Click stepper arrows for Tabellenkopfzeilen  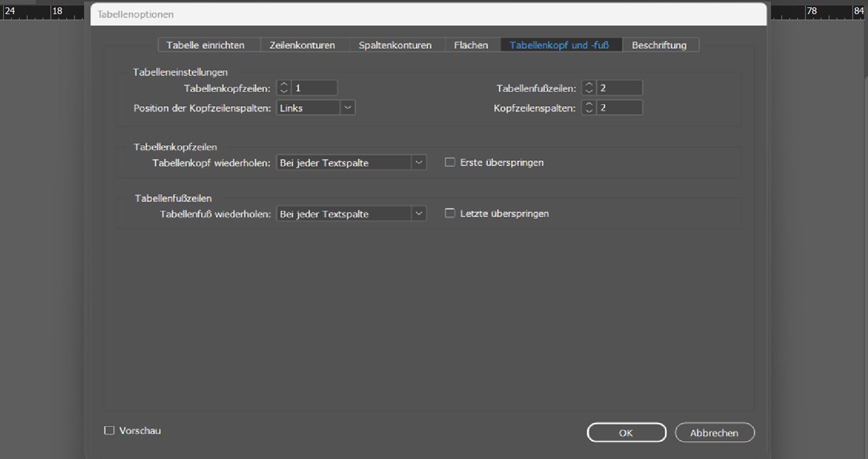click(284, 88)
